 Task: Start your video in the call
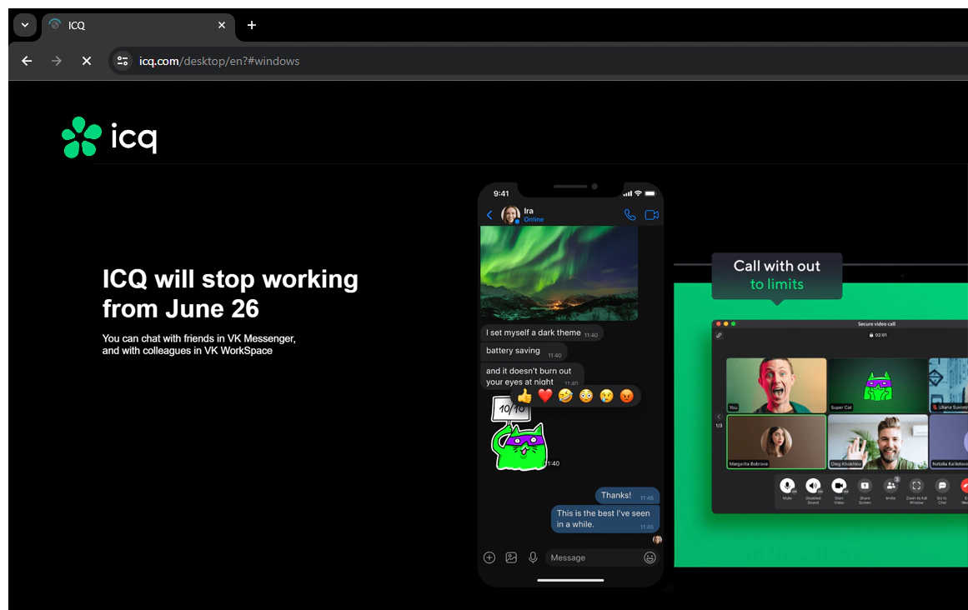point(840,485)
